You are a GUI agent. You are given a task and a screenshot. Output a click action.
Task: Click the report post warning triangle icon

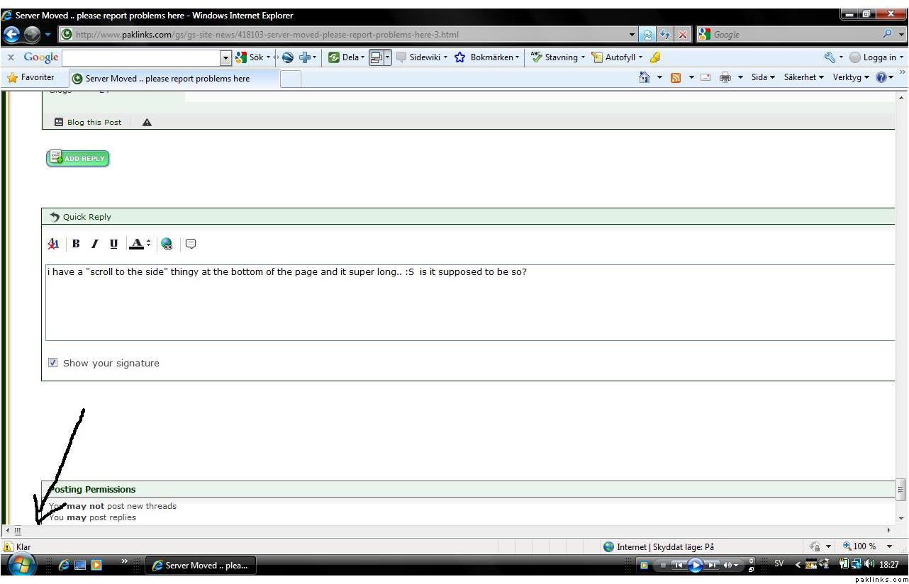click(147, 123)
